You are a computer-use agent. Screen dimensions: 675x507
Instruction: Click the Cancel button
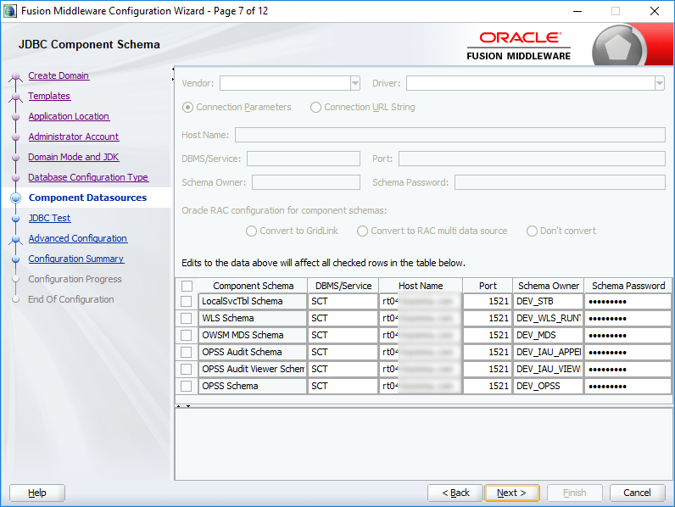coord(637,493)
